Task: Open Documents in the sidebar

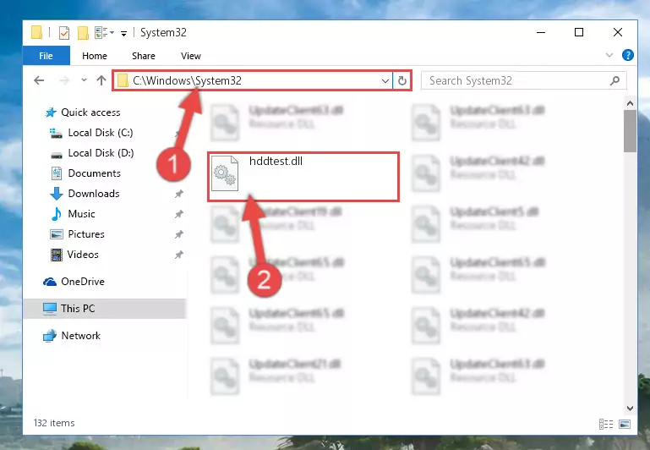Action: click(x=94, y=173)
